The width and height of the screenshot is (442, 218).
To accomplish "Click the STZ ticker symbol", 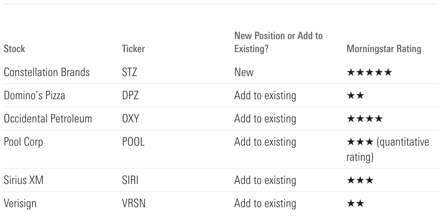I will click(130, 72).
